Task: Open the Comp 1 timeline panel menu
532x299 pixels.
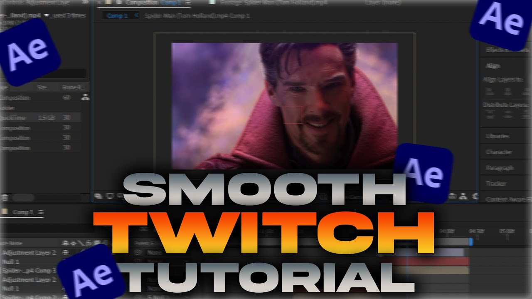Action: click(x=41, y=212)
